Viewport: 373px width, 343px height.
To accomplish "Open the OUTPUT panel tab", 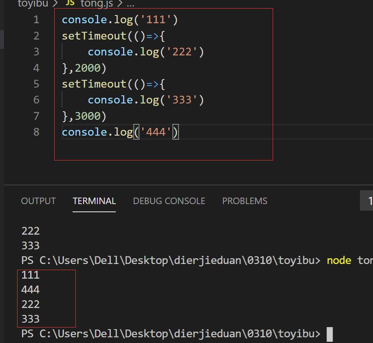I will click(38, 201).
